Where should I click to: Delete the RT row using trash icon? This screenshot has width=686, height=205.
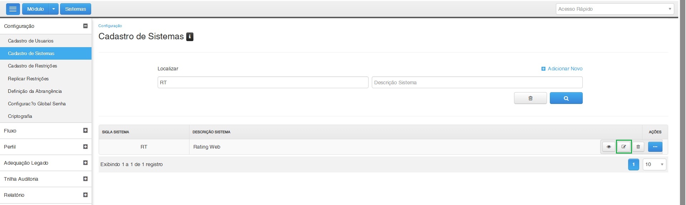[638, 147]
